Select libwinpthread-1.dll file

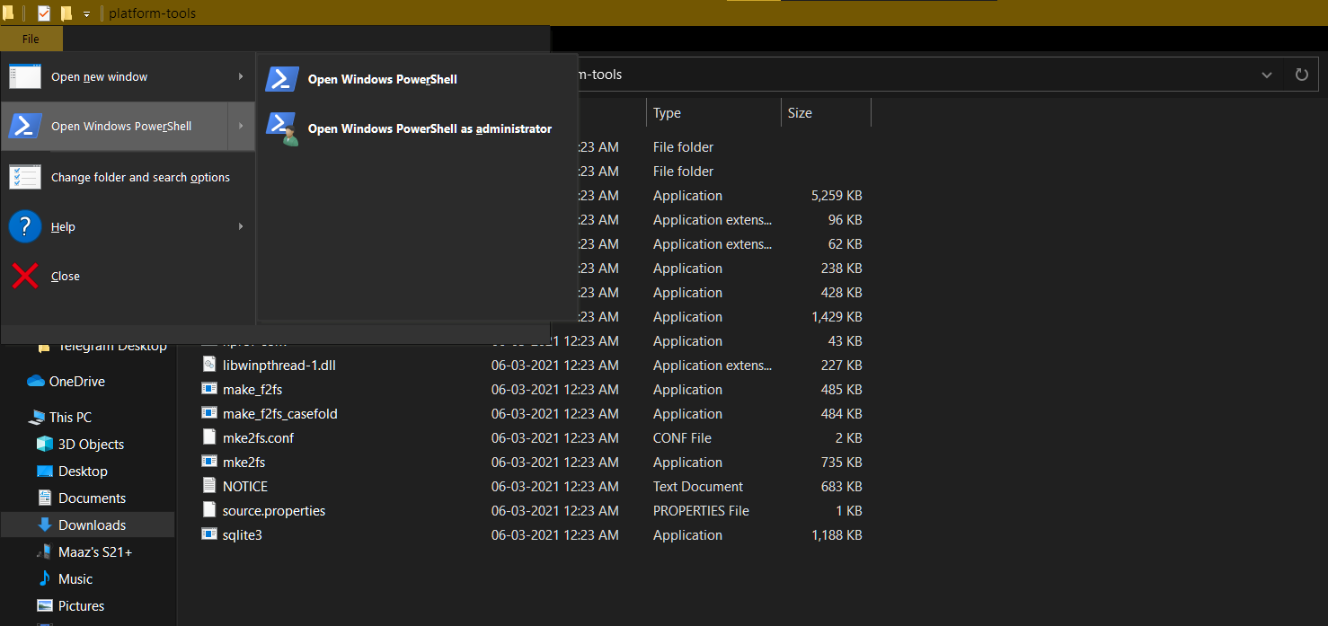279,366
